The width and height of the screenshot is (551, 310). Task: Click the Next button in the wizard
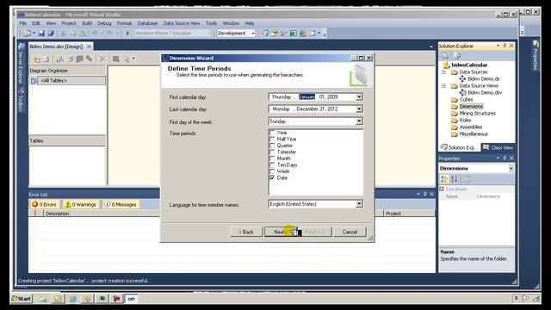(x=281, y=232)
